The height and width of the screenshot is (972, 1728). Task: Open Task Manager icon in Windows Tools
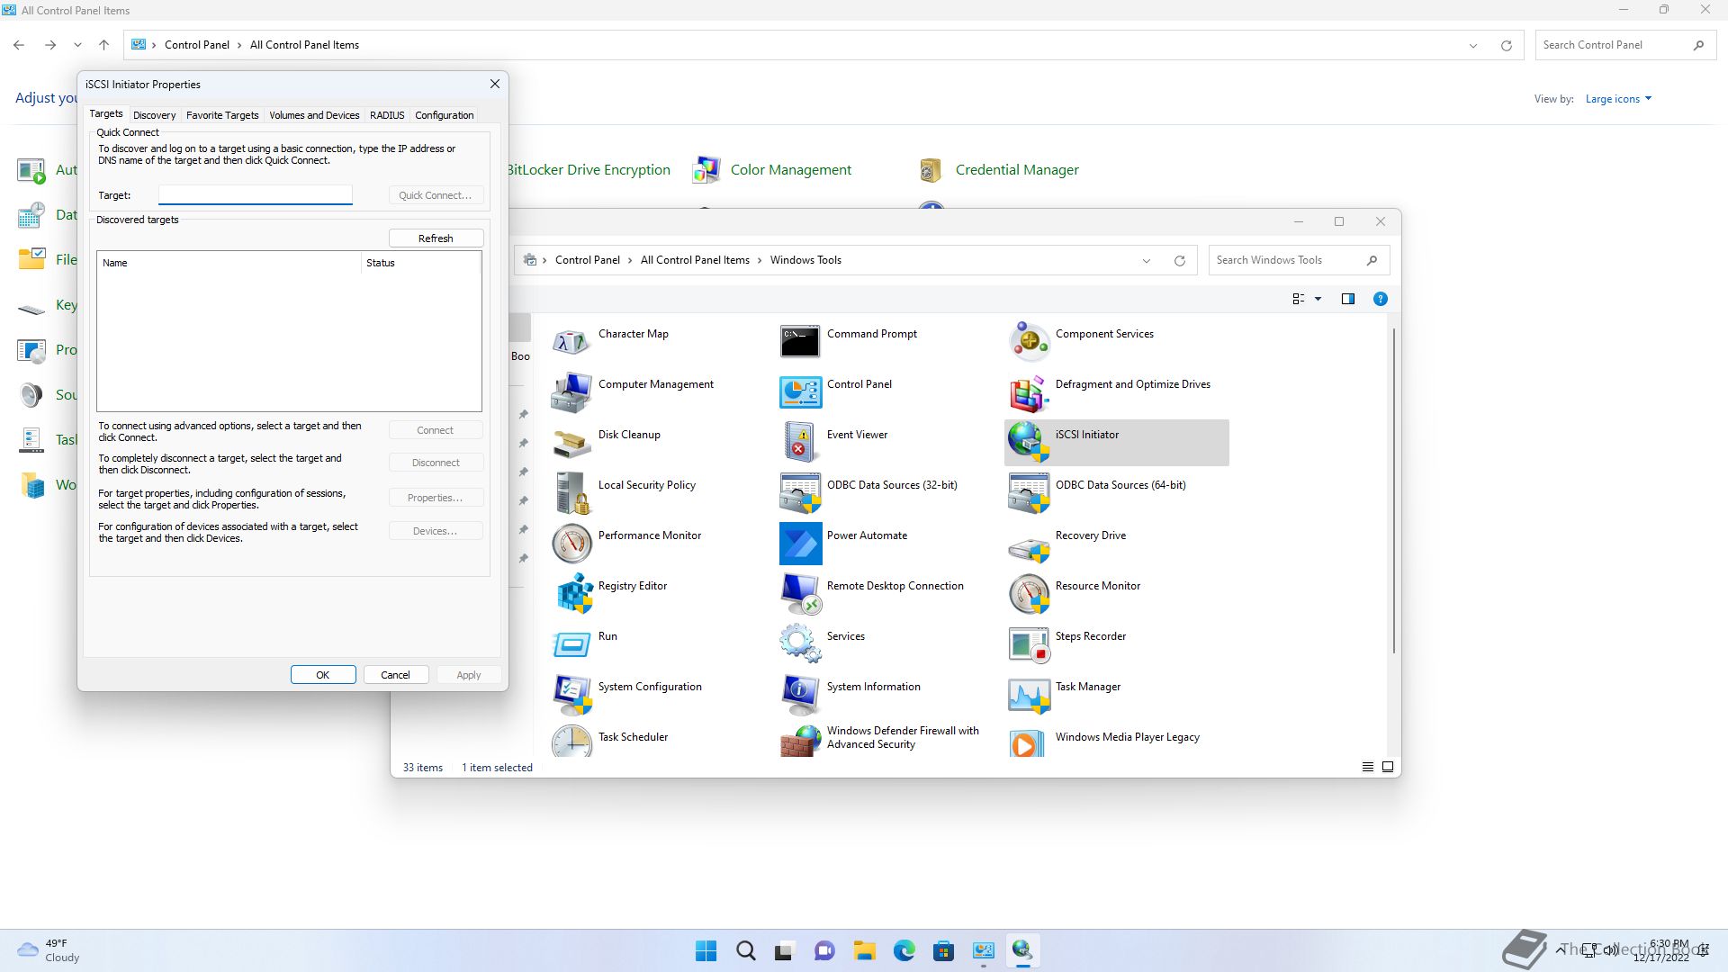pyautogui.click(x=1029, y=695)
